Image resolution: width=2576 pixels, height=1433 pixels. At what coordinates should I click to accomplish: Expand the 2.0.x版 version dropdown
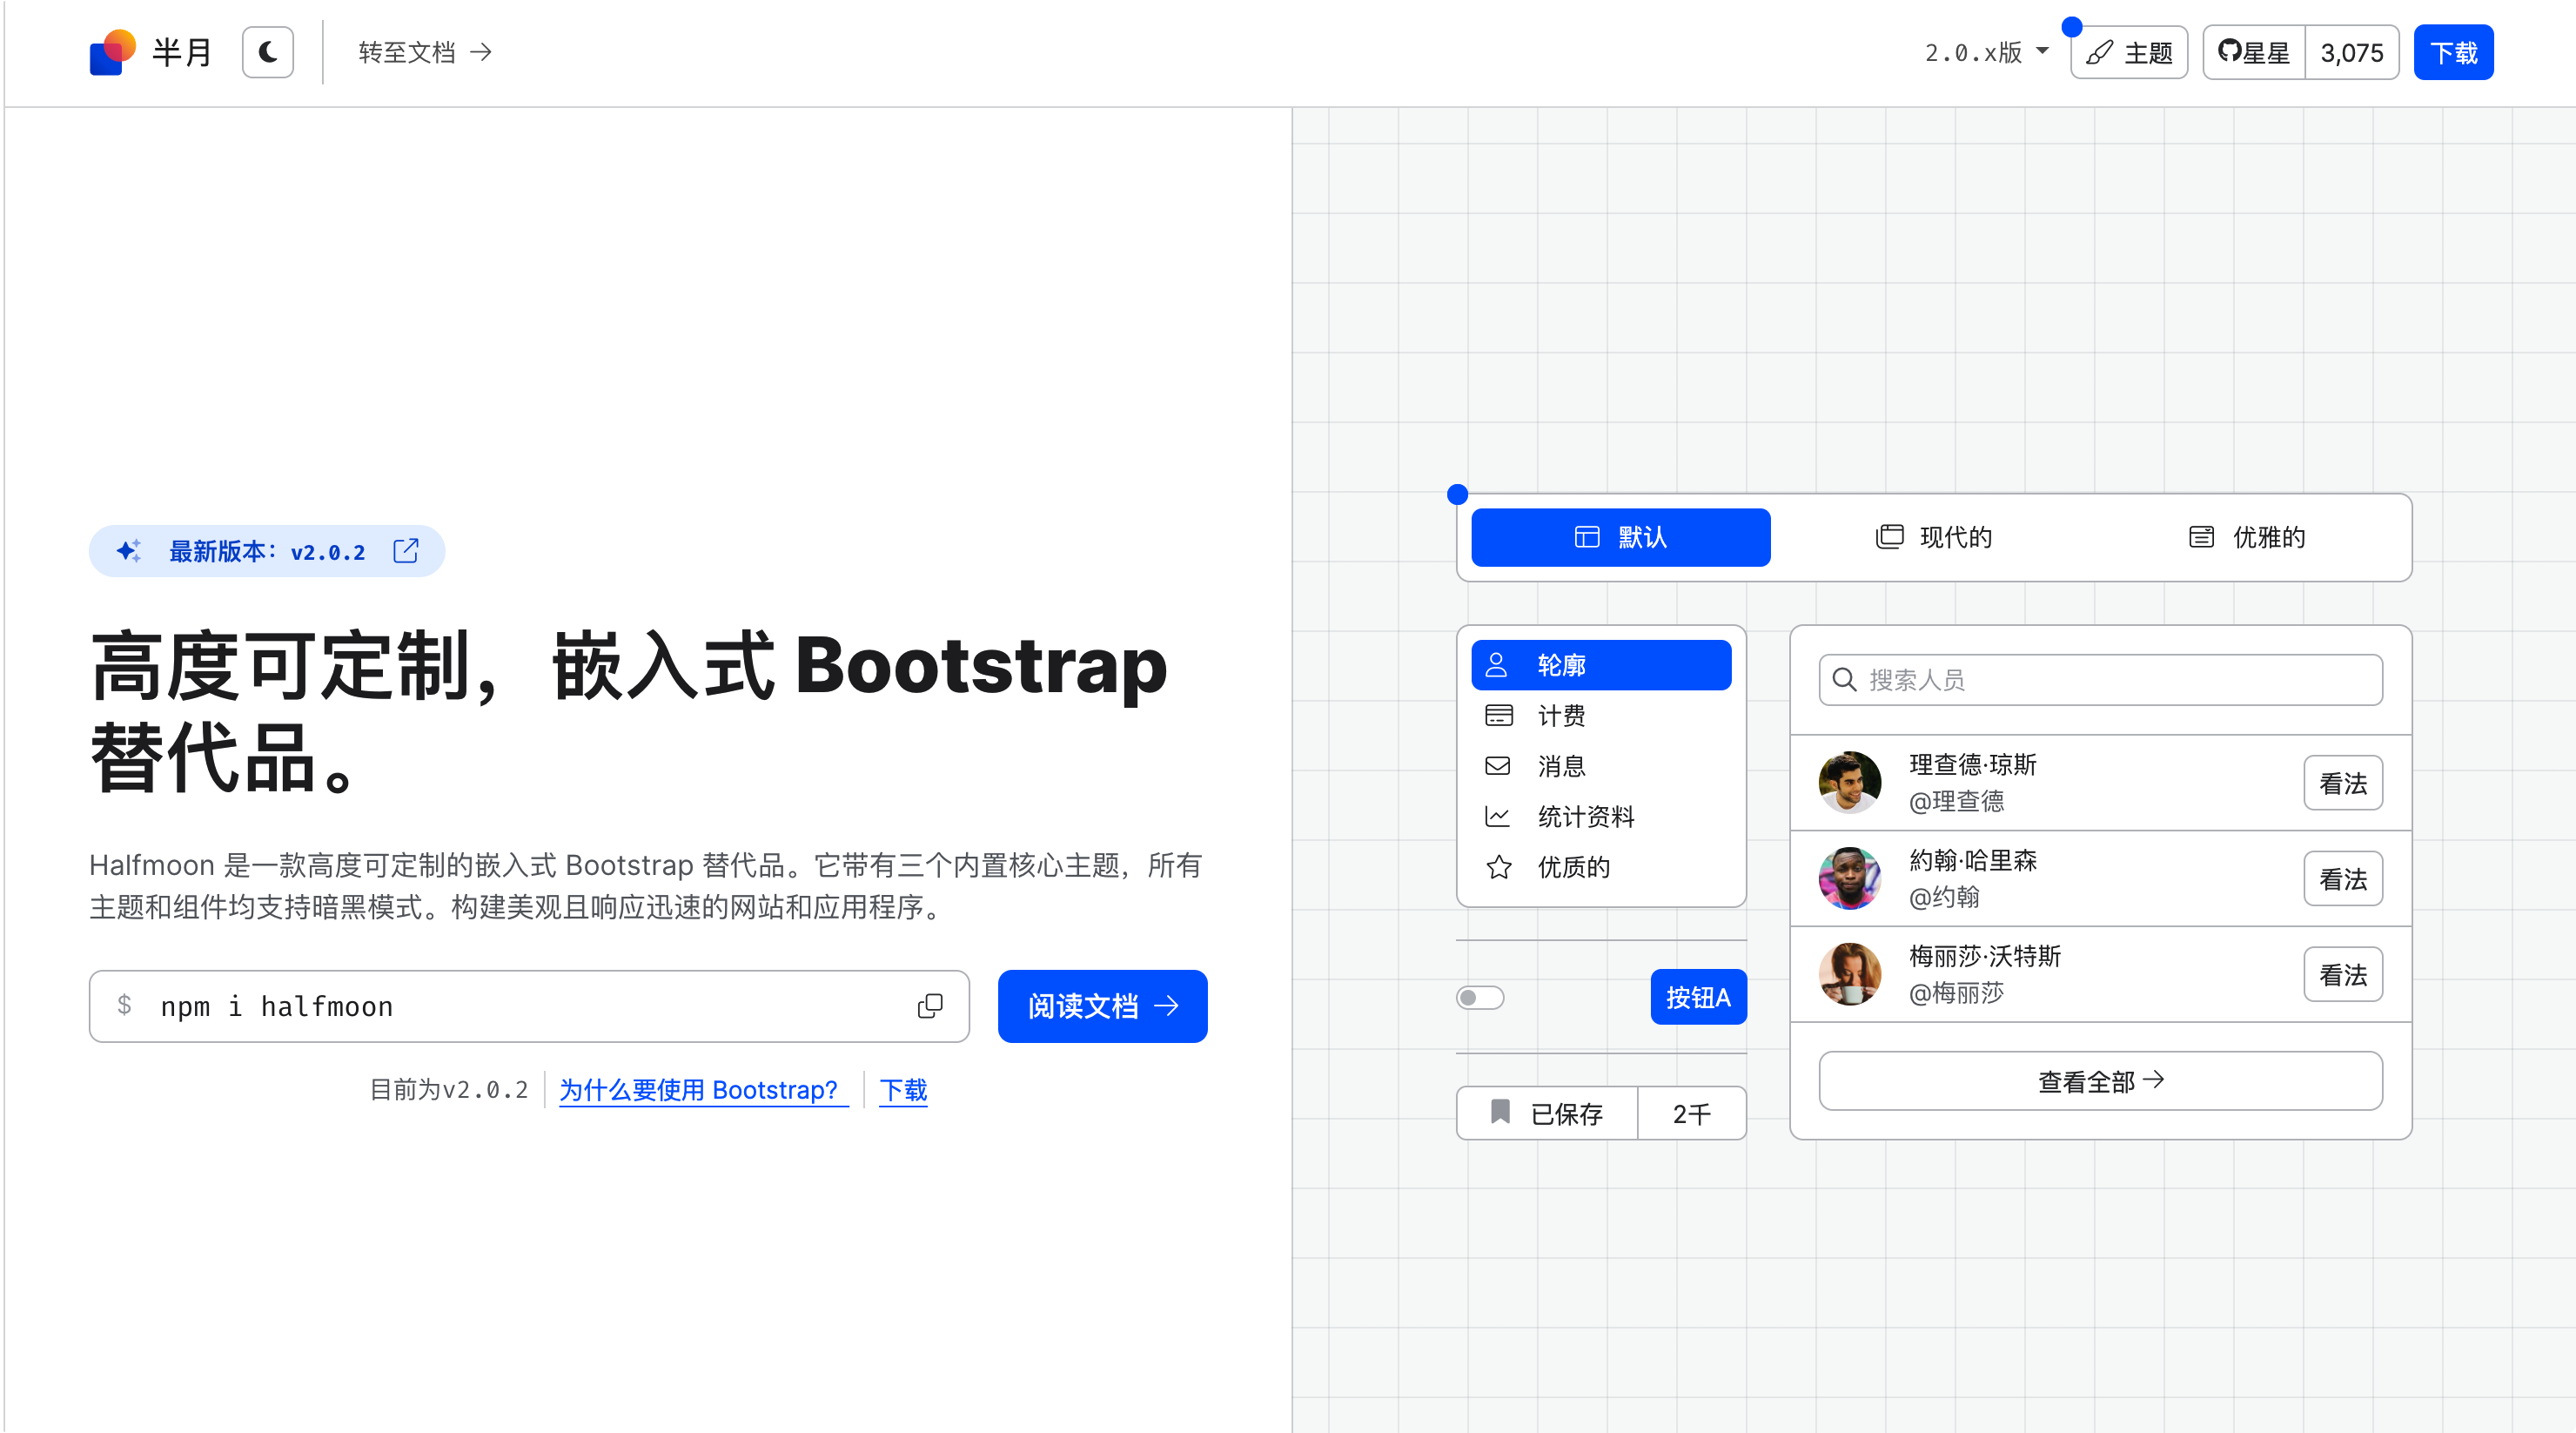(x=1986, y=52)
